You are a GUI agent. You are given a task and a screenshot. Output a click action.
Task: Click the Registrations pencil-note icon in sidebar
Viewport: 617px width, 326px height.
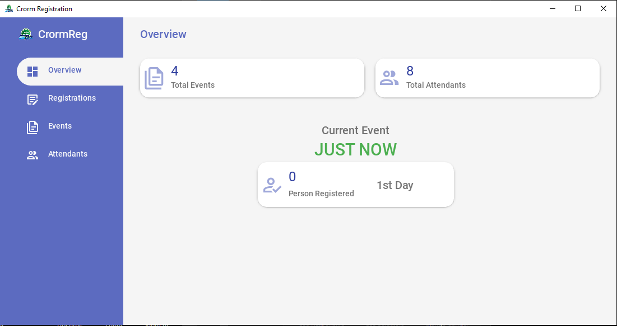33,100
